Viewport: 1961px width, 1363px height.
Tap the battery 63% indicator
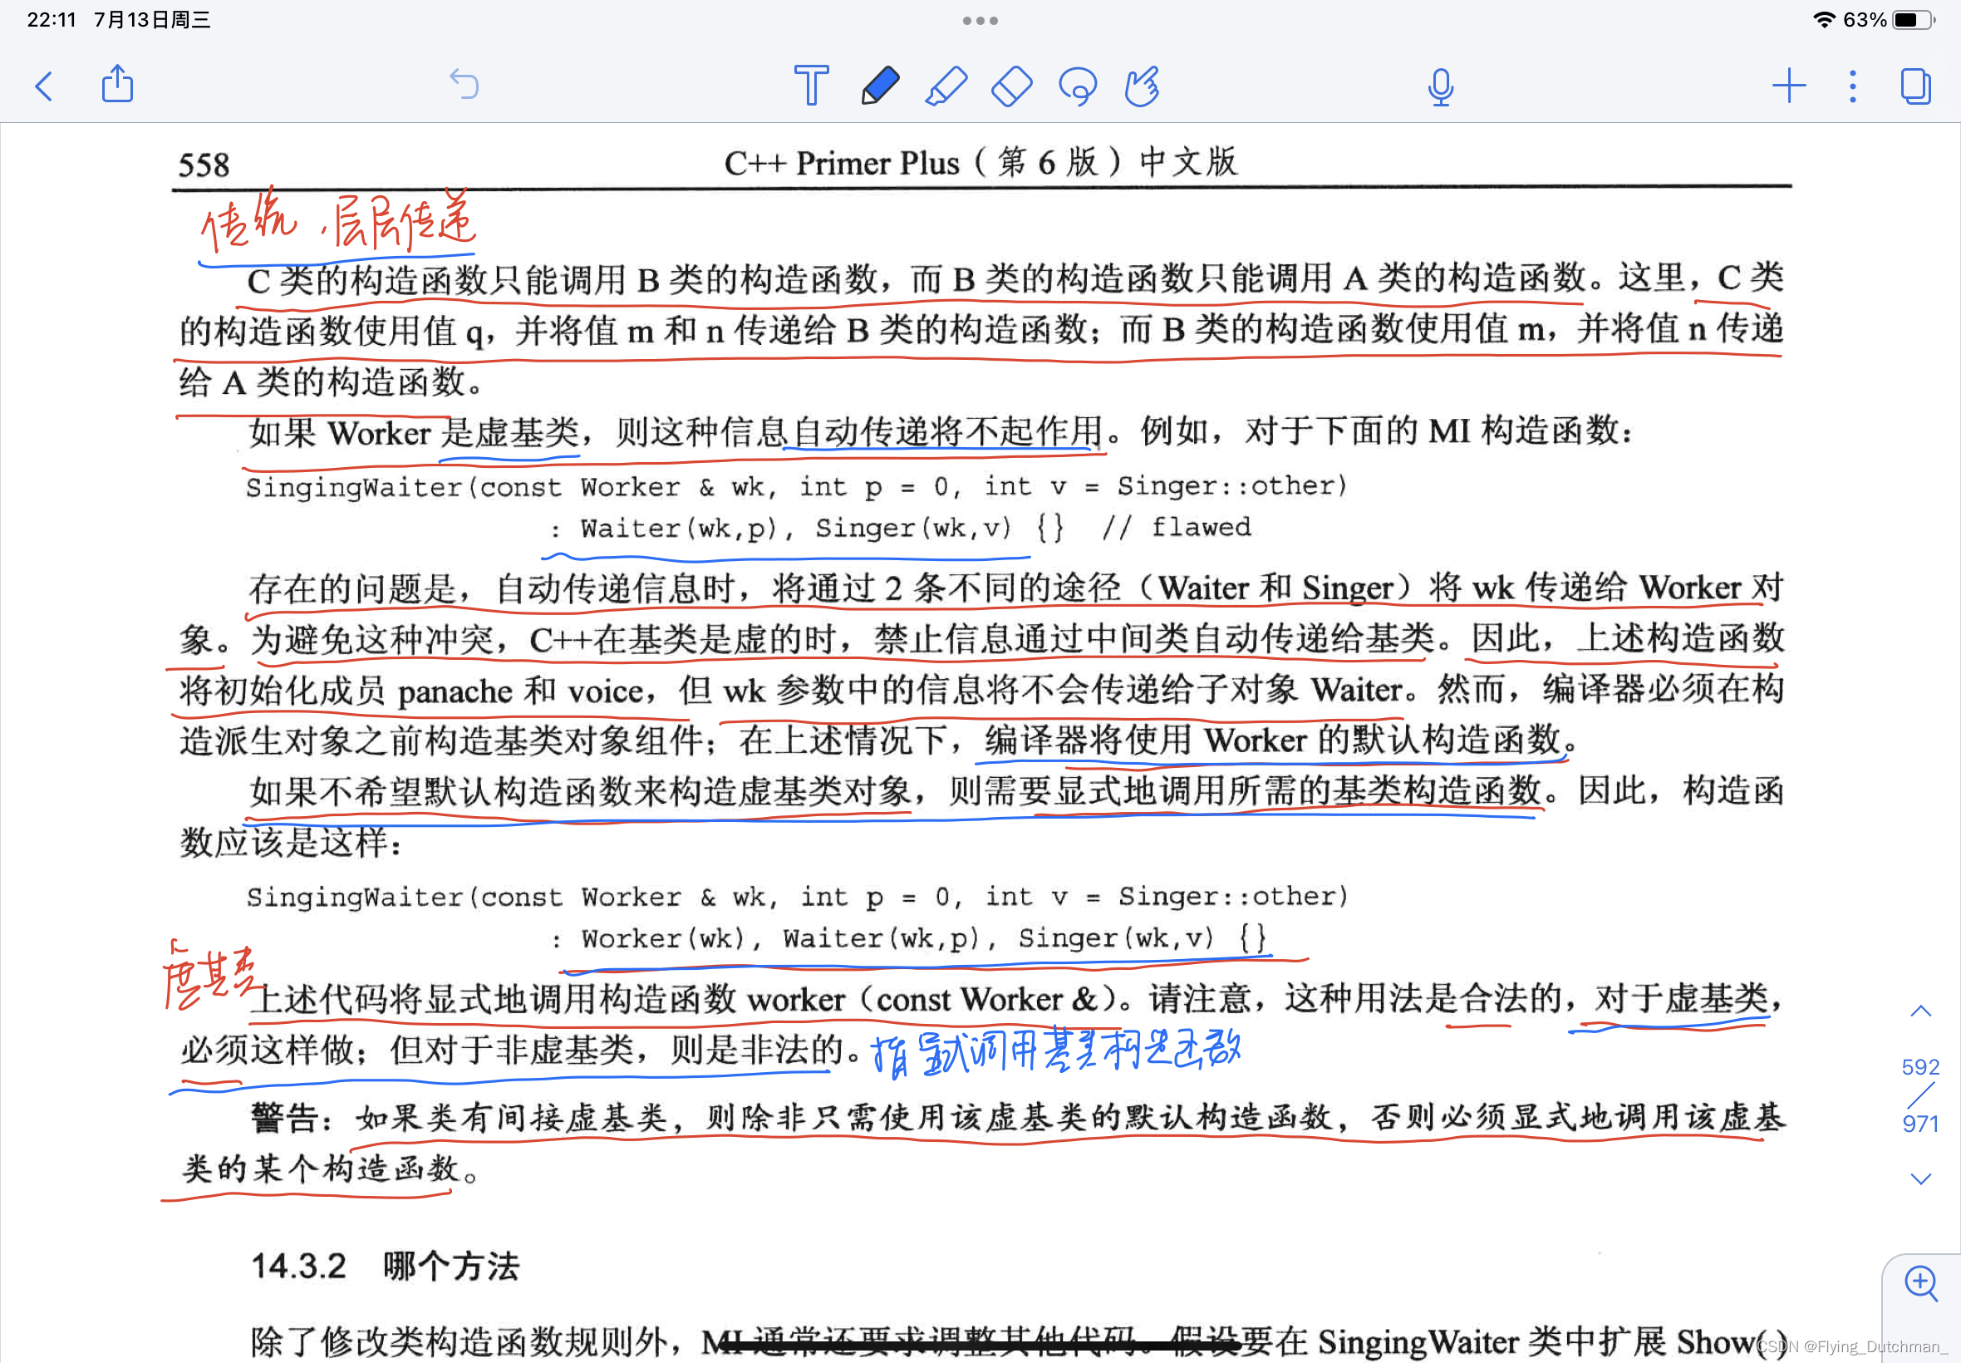(1890, 20)
